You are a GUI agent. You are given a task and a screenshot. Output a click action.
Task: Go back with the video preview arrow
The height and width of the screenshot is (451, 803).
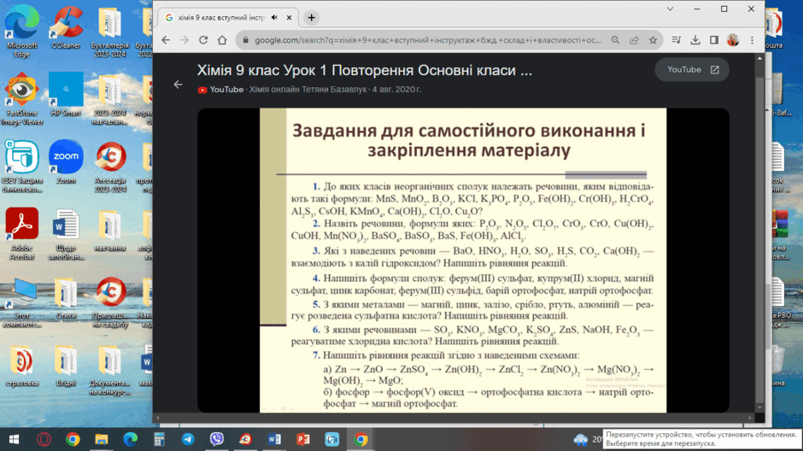coord(178,85)
